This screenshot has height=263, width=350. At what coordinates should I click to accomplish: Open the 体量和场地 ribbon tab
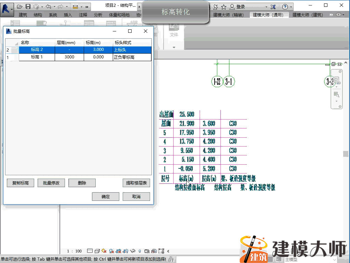pyautogui.click(x=119, y=15)
